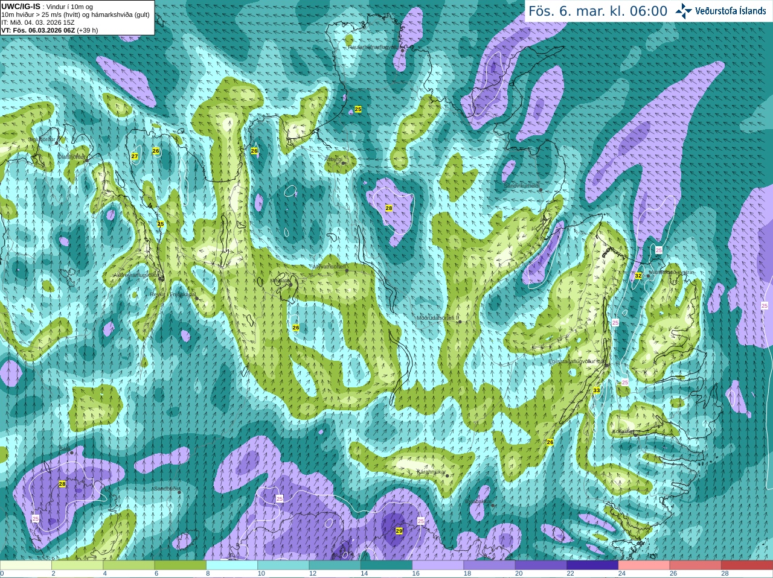Click the yellow 28 gust marker south-east of Ásbyrgi
The height and width of the screenshot is (578, 773).
(389, 208)
